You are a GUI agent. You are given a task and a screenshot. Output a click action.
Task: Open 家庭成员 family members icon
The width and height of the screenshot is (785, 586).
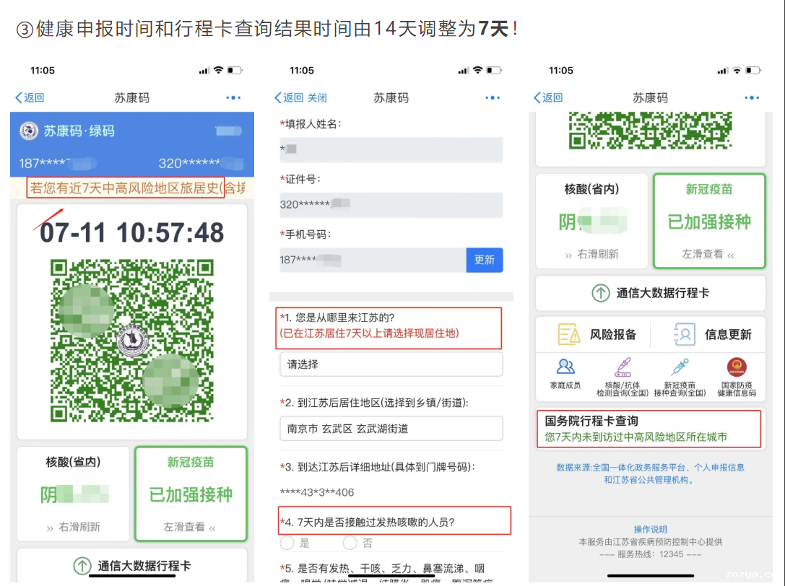coord(565,368)
